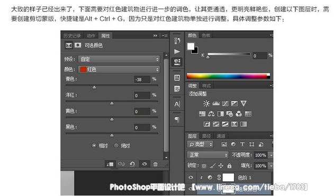Select the 绝对 radio option
Screen dimensions: 334x196
(116, 146)
